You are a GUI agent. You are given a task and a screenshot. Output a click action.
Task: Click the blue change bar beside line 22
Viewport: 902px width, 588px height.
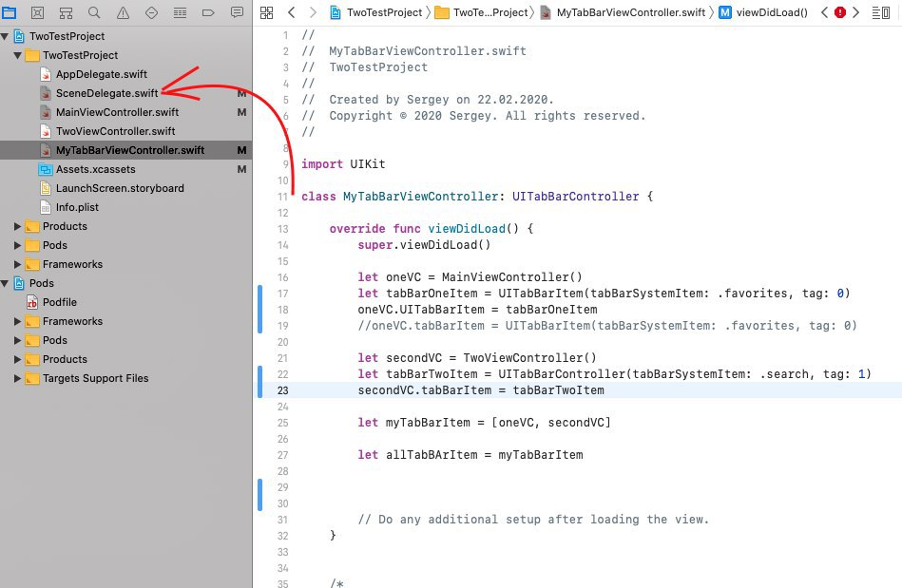coord(260,382)
